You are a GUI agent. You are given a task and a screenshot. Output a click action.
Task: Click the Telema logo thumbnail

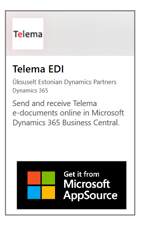[x=28, y=34]
